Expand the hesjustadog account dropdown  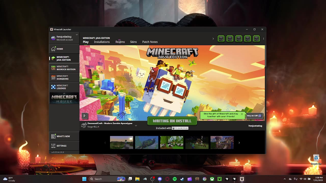pyautogui.click(x=77, y=35)
